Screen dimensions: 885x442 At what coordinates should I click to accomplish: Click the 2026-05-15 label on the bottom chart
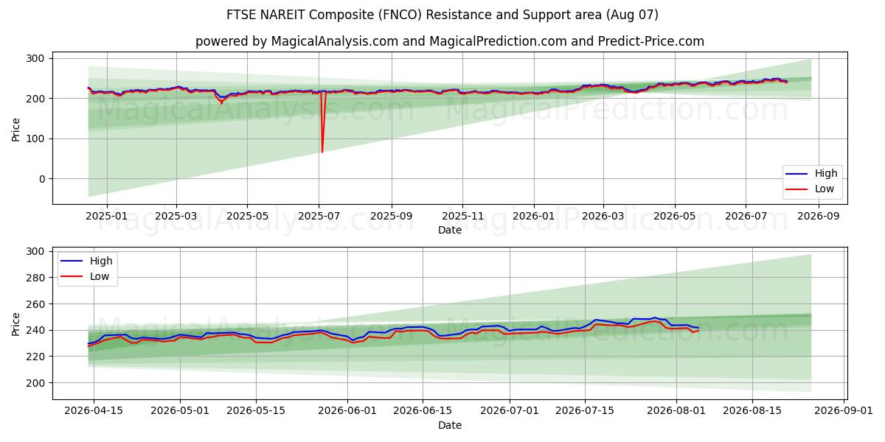[256, 413]
